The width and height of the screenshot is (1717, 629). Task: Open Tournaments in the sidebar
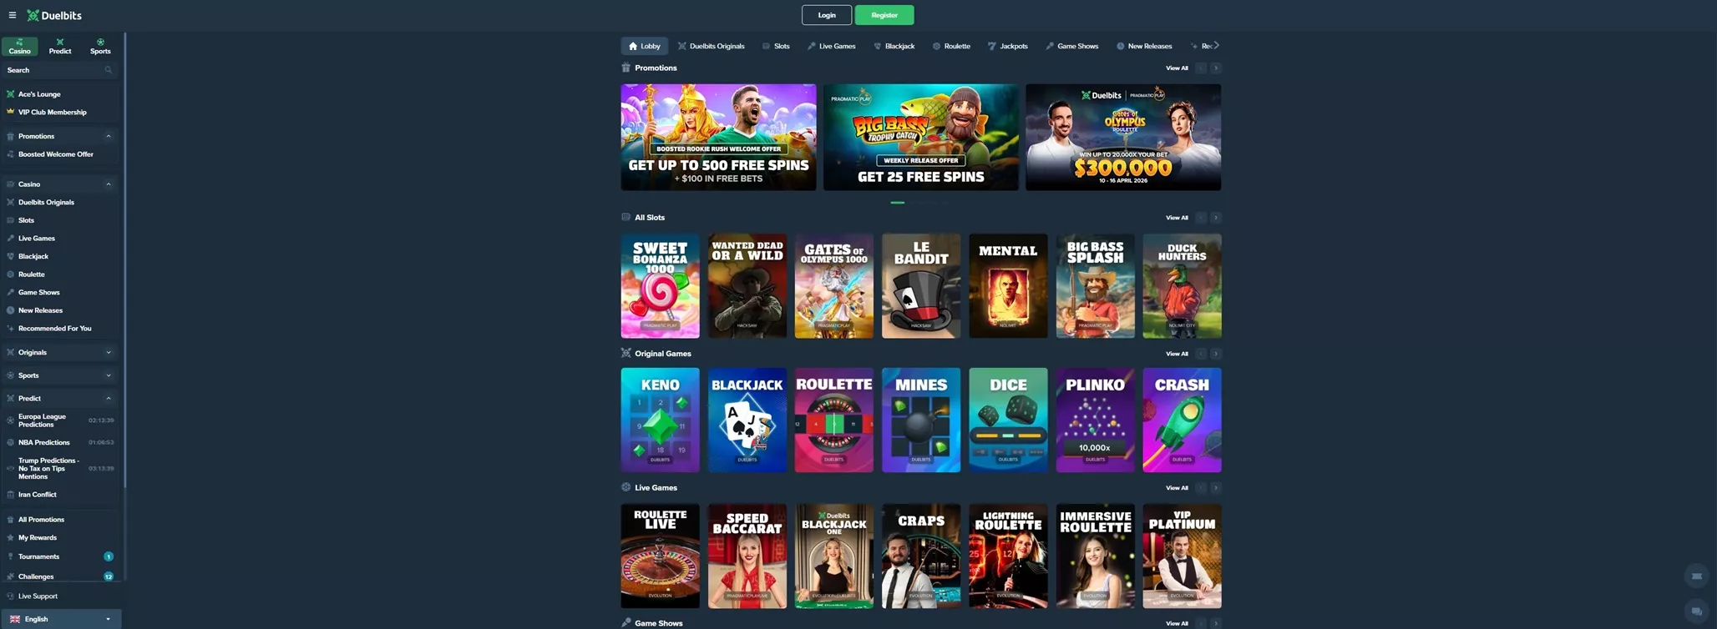pyautogui.click(x=58, y=556)
